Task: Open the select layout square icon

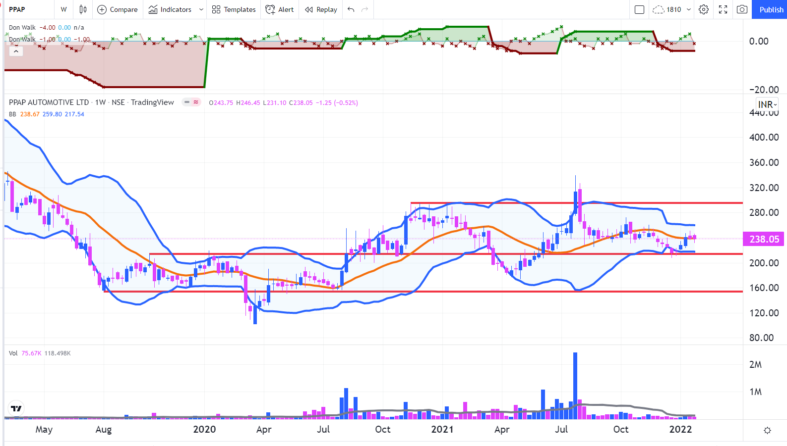Action: pos(640,9)
